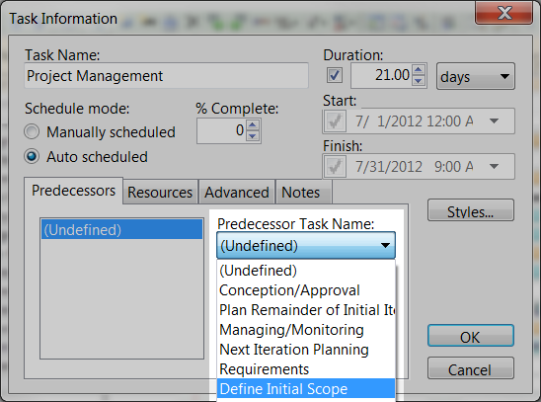
Task: Confirm with the OK button
Action: (471, 336)
